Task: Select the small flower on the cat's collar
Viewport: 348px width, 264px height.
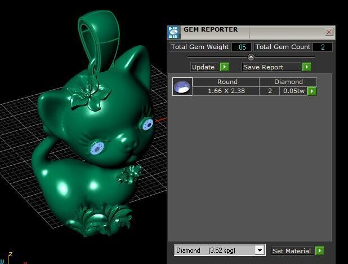Action: (x=130, y=174)
